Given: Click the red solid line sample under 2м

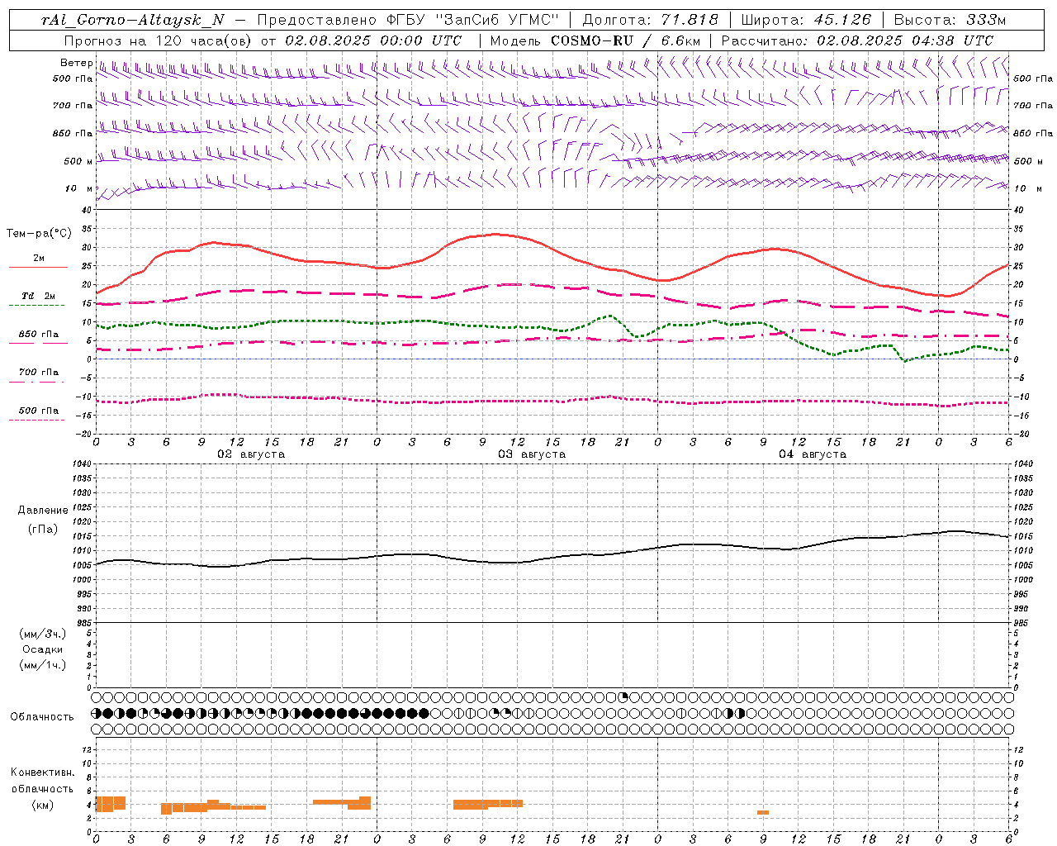Looking at the screenshot, I should coord(38,267).
